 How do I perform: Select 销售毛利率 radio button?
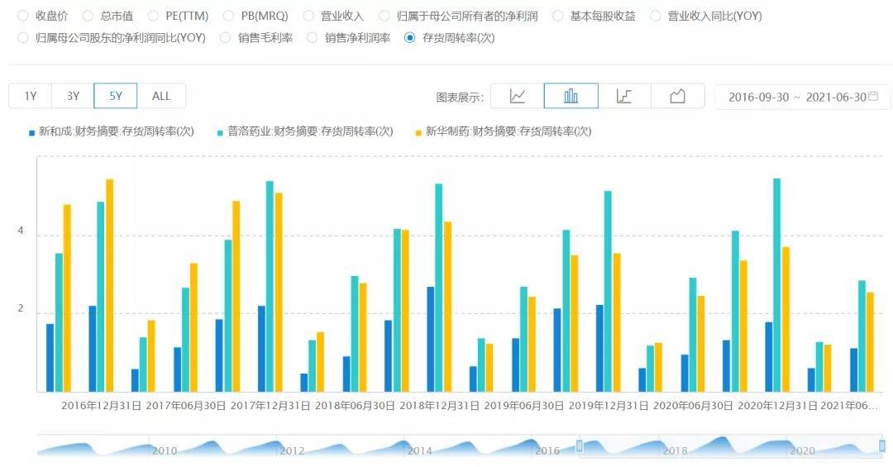pos(225,37)
